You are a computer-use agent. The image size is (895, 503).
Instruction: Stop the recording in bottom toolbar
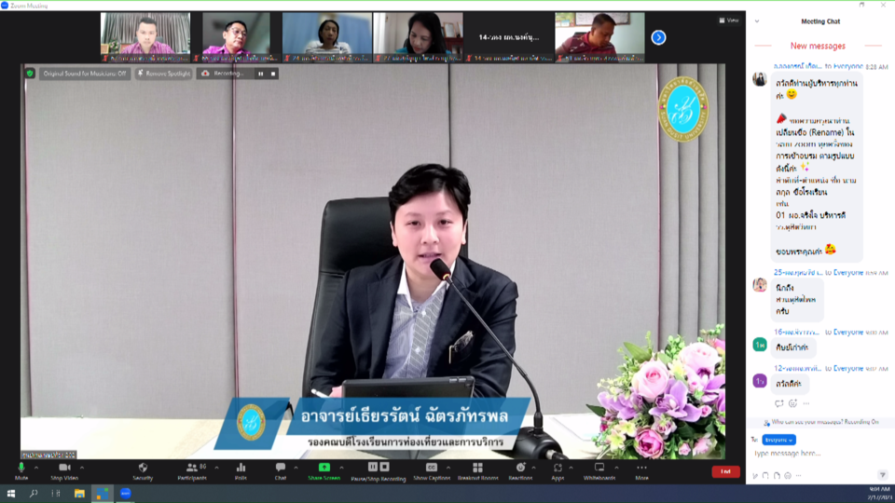coord(385,467)
